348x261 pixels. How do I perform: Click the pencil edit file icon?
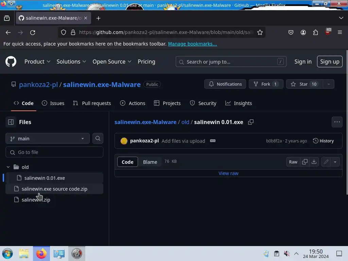pyautogui.click(x=326, y=162)
